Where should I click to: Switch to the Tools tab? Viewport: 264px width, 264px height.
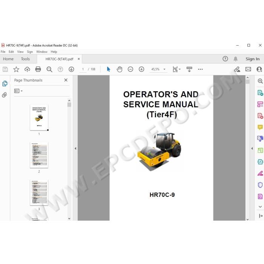25,59
